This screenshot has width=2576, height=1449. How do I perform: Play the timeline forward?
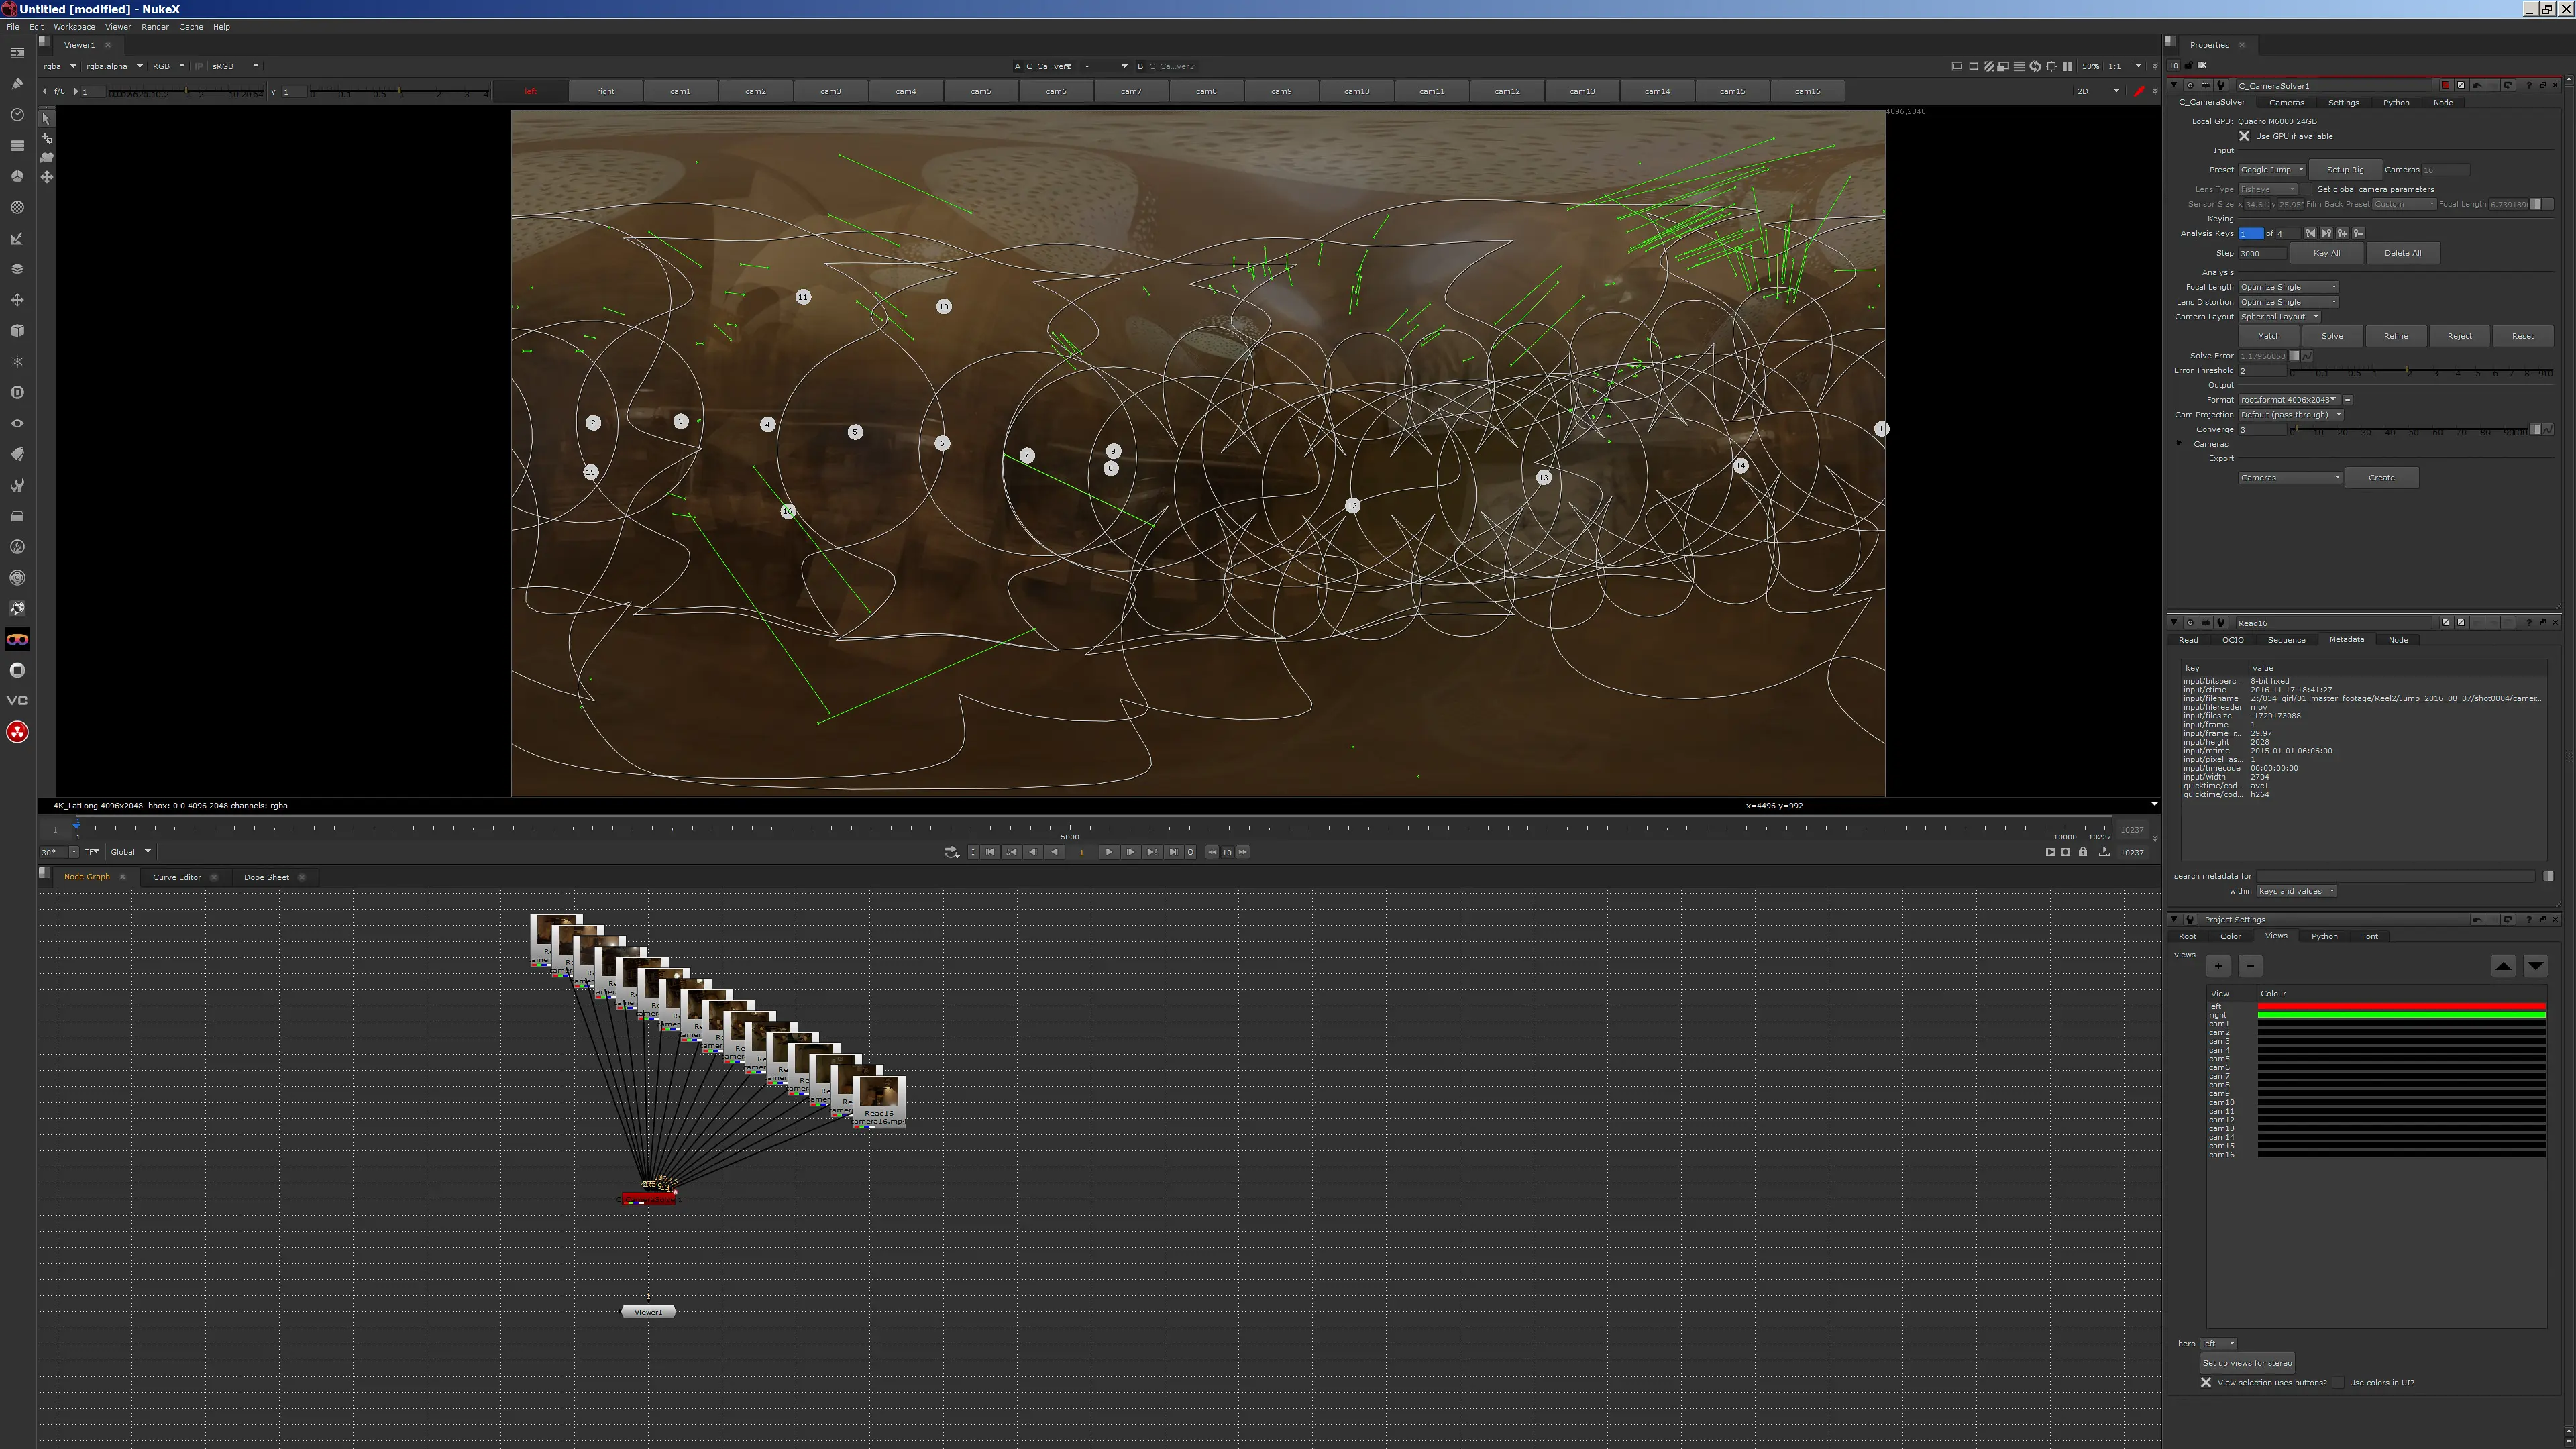[1108, 852]
